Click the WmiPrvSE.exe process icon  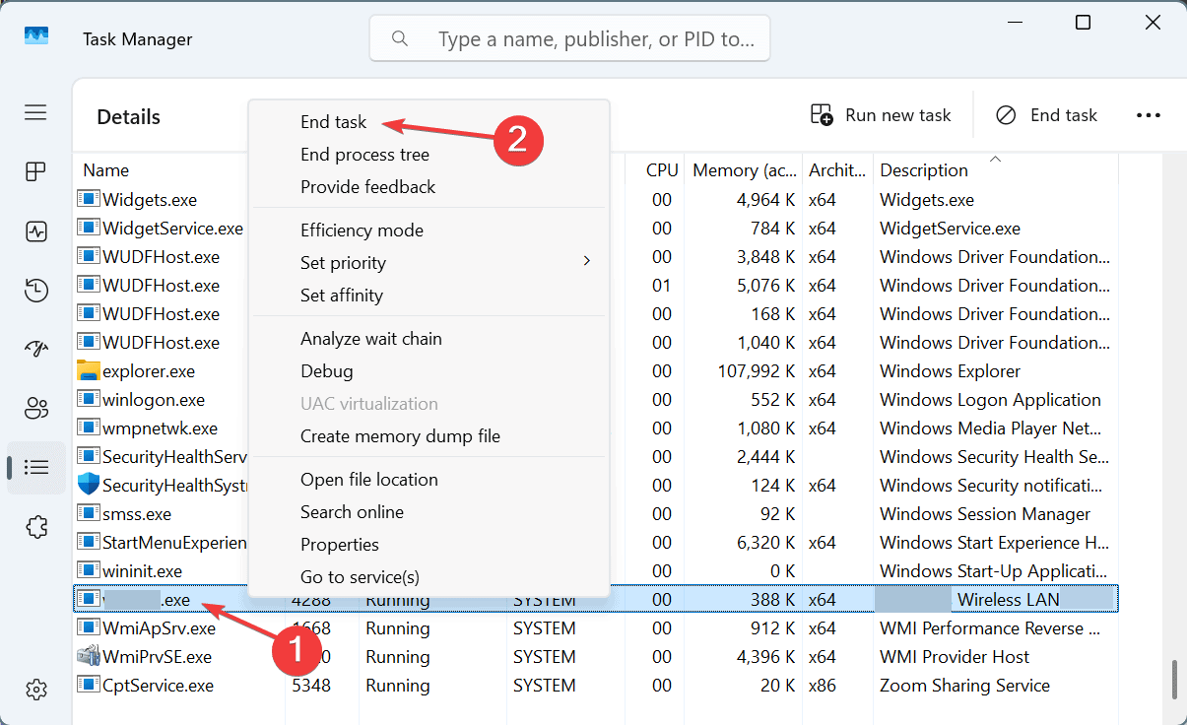click(89, 657)
